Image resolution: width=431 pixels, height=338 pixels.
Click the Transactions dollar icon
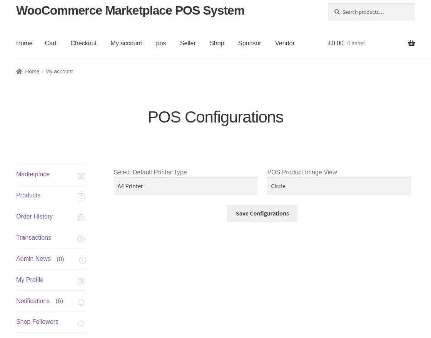pyautogui.click(x=81, y=239)
